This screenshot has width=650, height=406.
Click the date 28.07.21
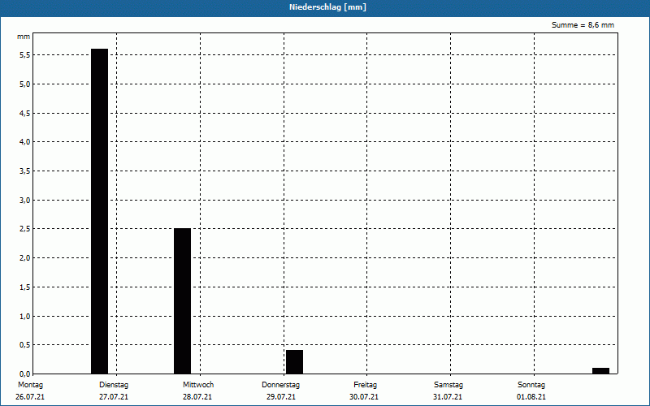[x=197, y=397]
